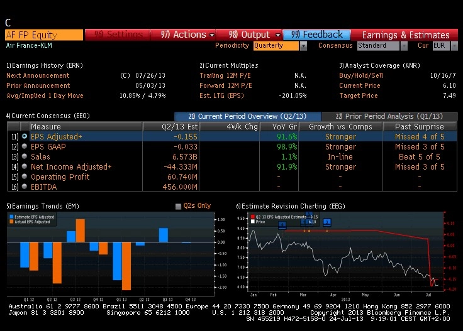Click the Air France-KLM company name
This screenshot has height=331, width=463.
click(29, 45)
